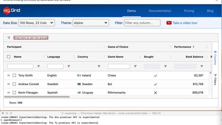Open the Bank Balance filter icon
This screenshot has height=125, width=222.
tap(202, 66)
